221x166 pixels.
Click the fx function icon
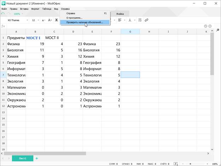[x=3, y=26]
